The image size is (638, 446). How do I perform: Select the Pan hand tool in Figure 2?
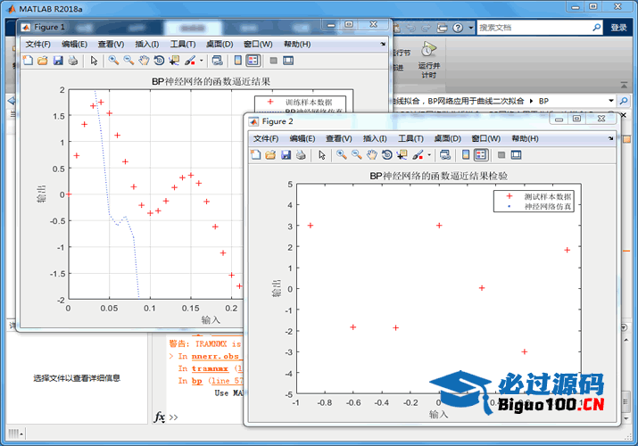point(371,155)
